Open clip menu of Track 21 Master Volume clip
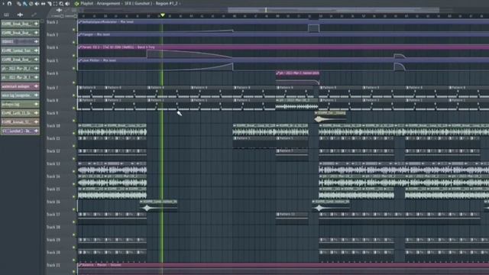 pyautogui.click(x=80, y=265)
